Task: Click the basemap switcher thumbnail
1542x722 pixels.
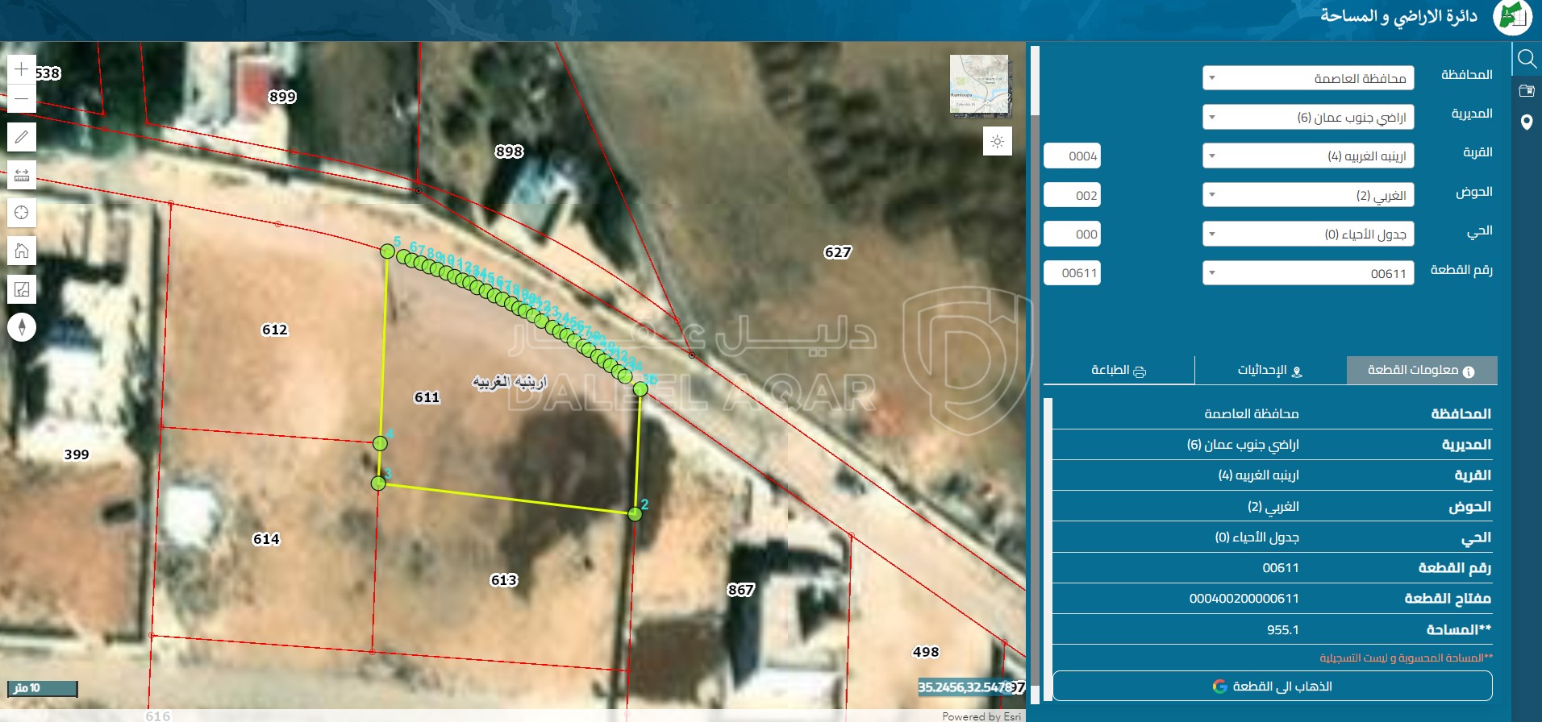Action: click(x=979, y=85)
